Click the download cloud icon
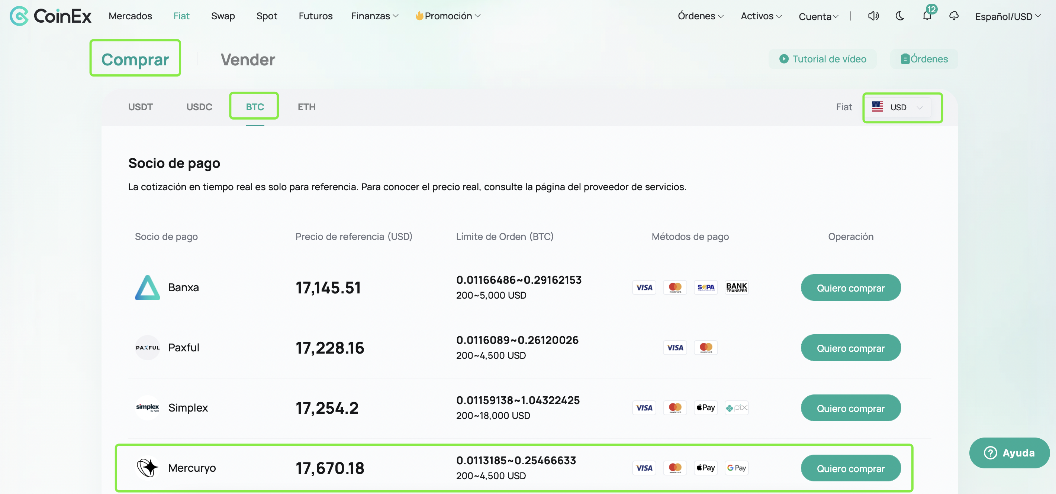Screen dimensions: 1056x494 [954, 16]
